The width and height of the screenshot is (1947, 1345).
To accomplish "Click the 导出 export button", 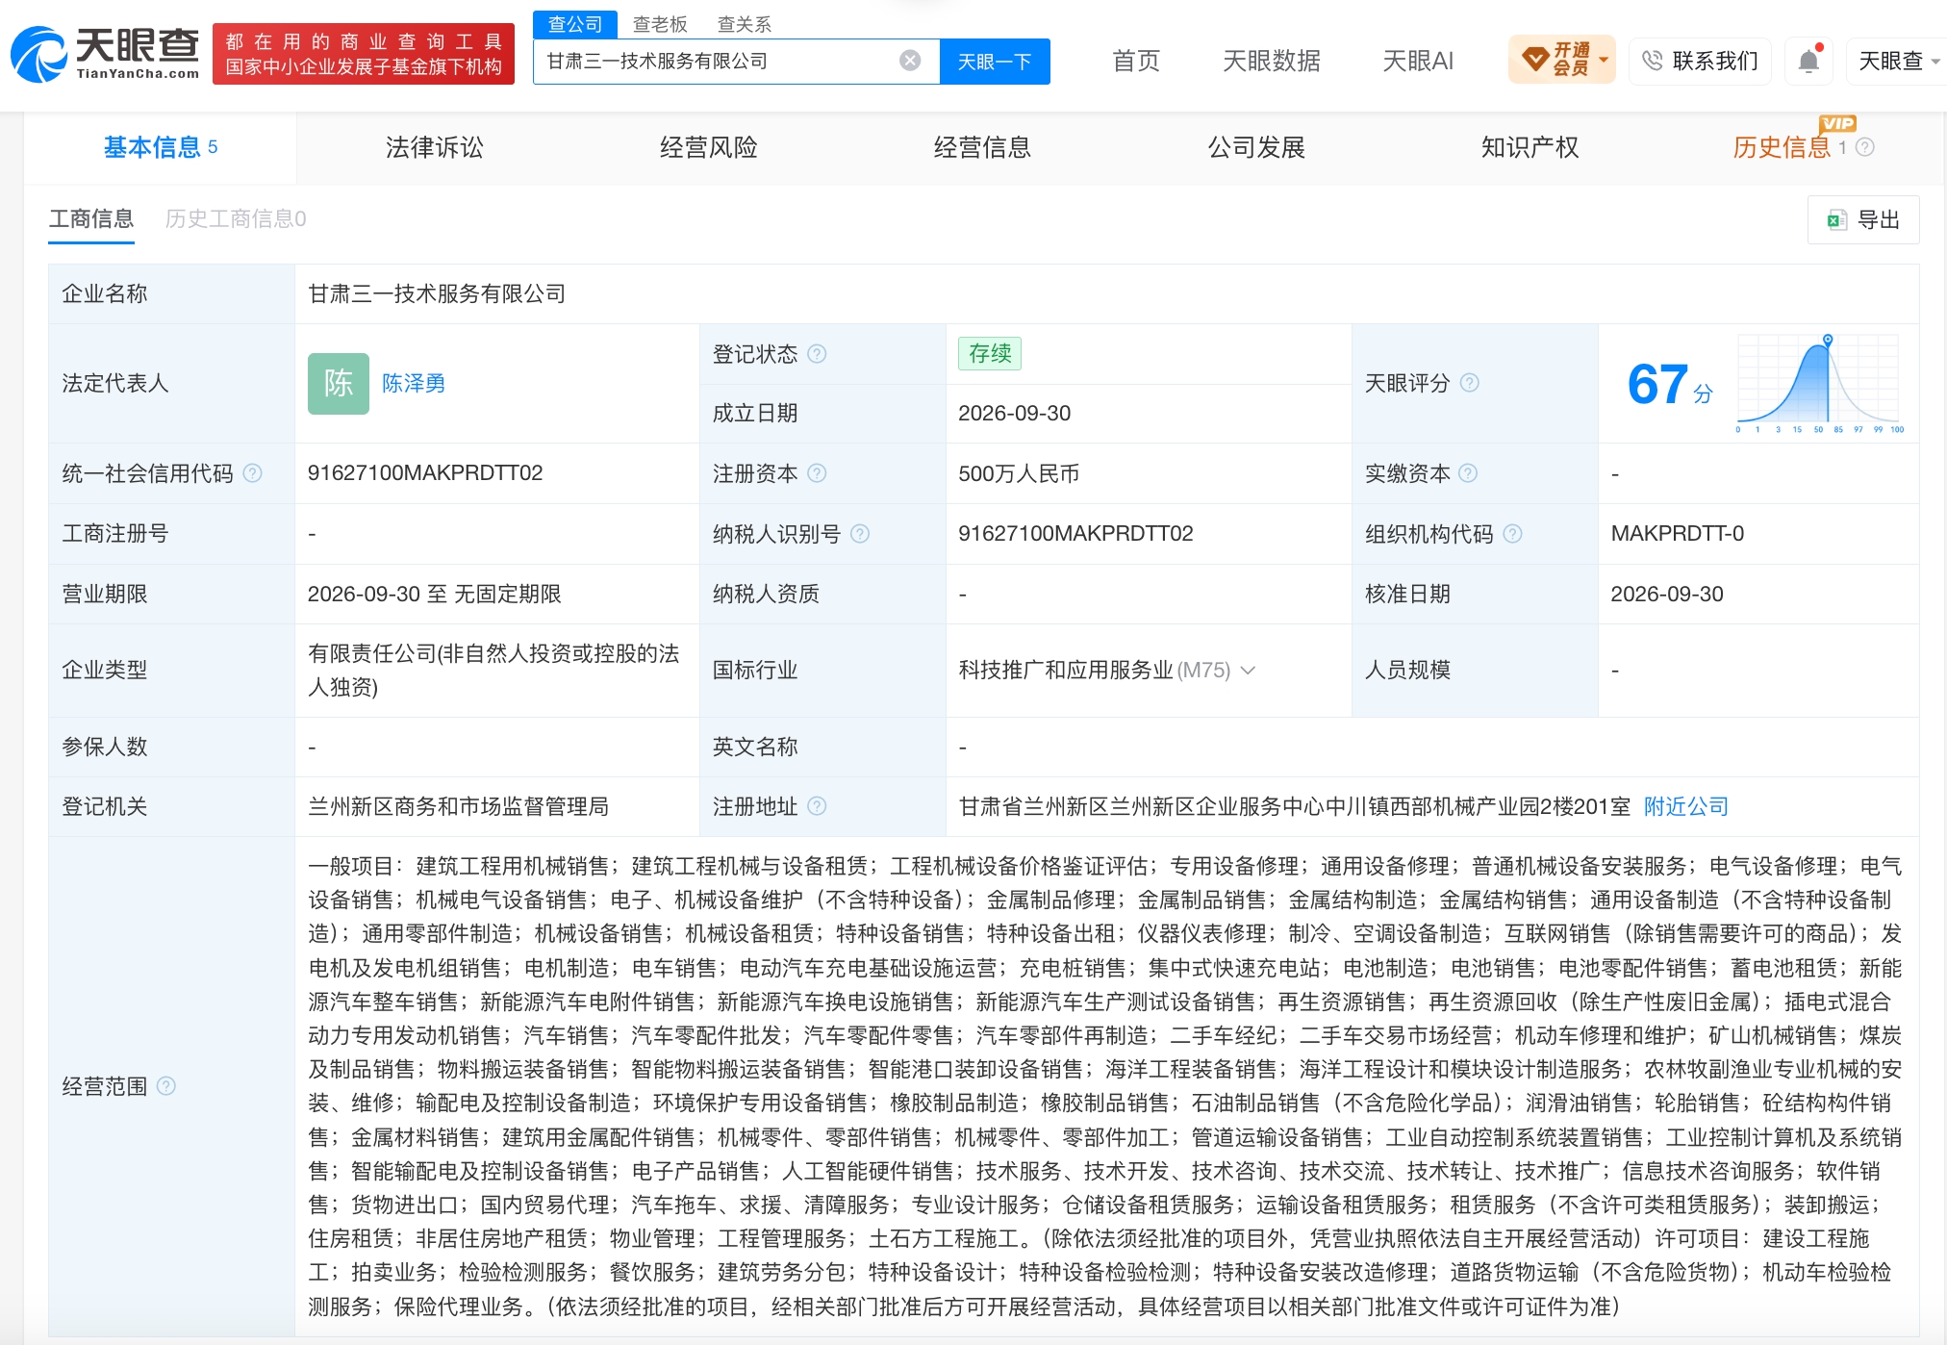I will click(x=1863, y=219).
